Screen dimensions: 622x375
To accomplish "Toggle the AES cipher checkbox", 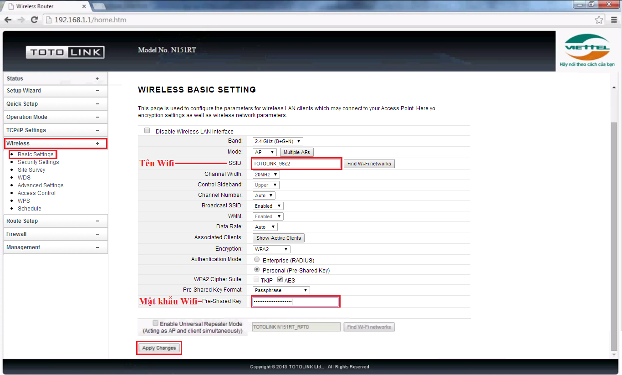I will click(x=280, y=280).
